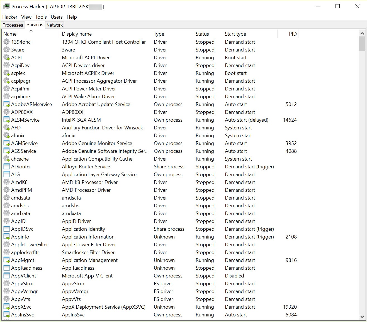Click the vertical scrollbar thumb
The width and height of the screenshot is (367, 322).
(x=362, y=44)
